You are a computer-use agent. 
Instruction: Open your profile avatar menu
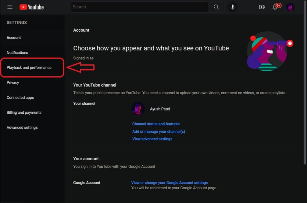(290, 7)
